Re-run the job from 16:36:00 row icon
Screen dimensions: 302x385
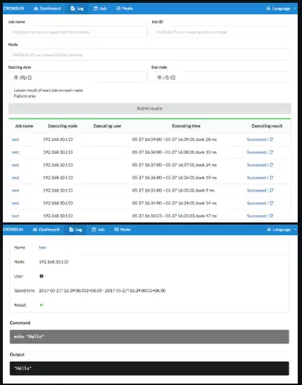point(271,178)
